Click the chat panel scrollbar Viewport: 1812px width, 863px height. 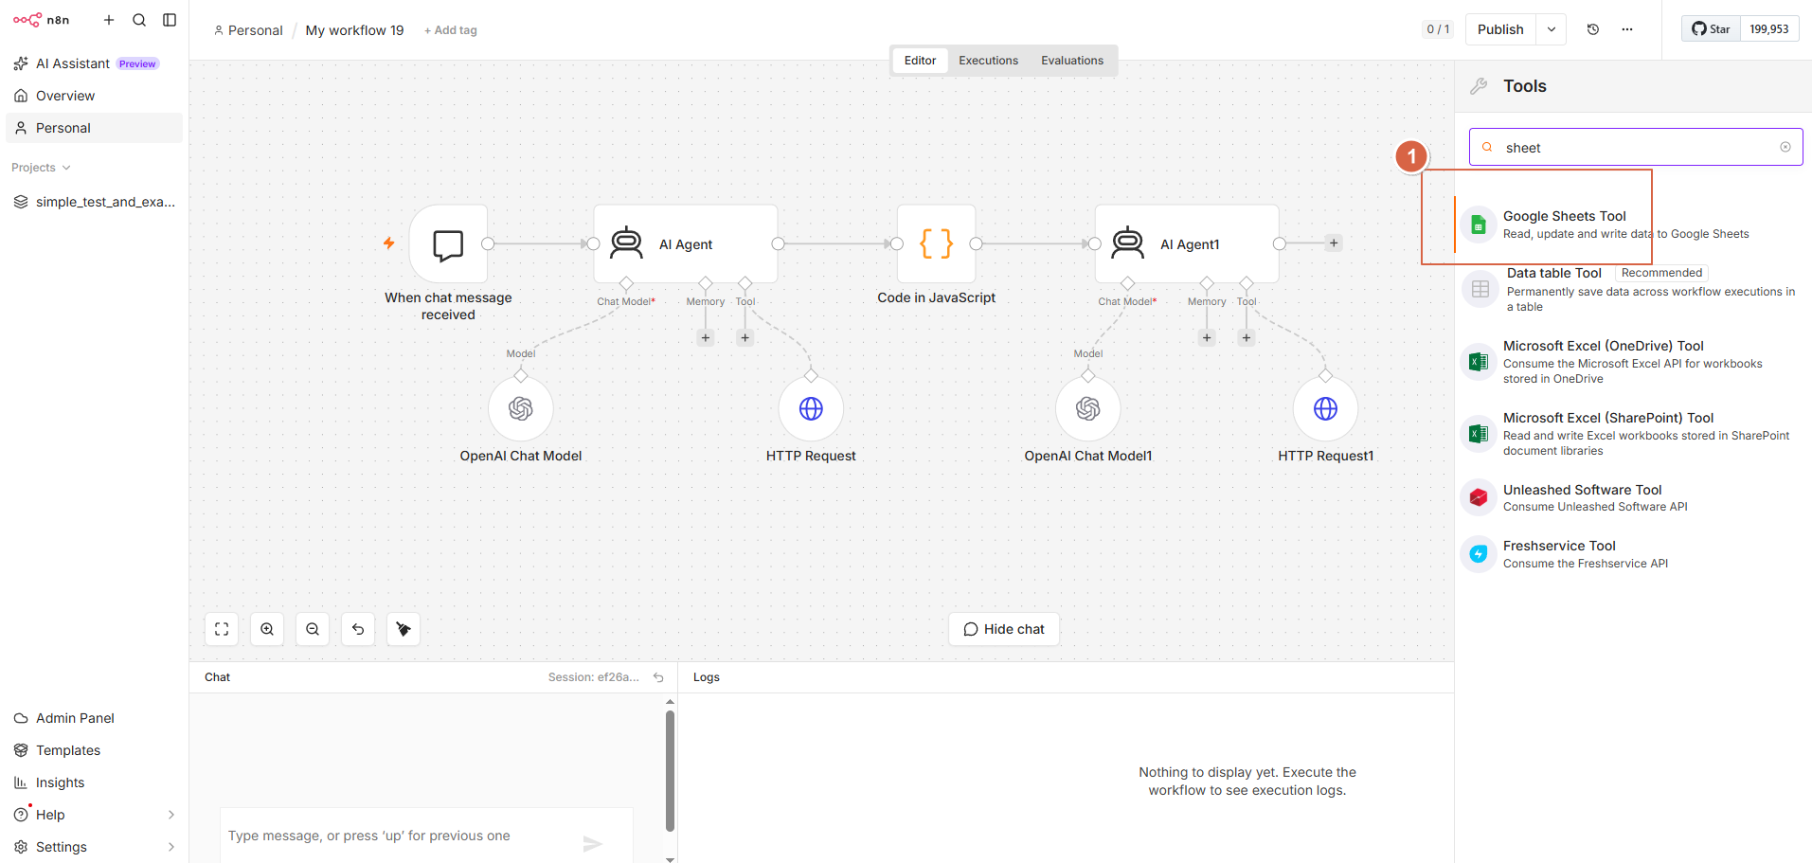click(670, 771)
